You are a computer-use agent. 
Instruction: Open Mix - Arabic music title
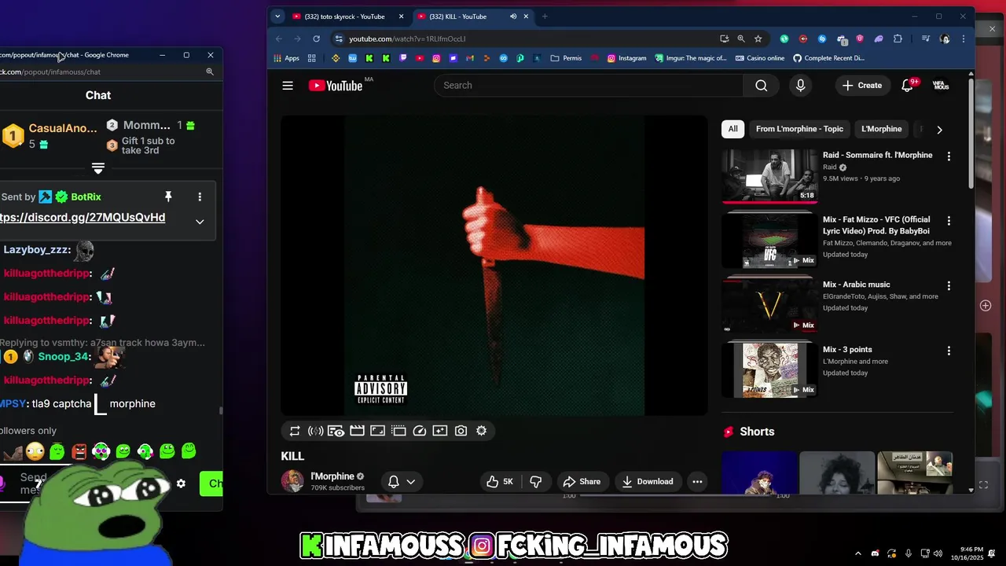(x=856, y=285)
